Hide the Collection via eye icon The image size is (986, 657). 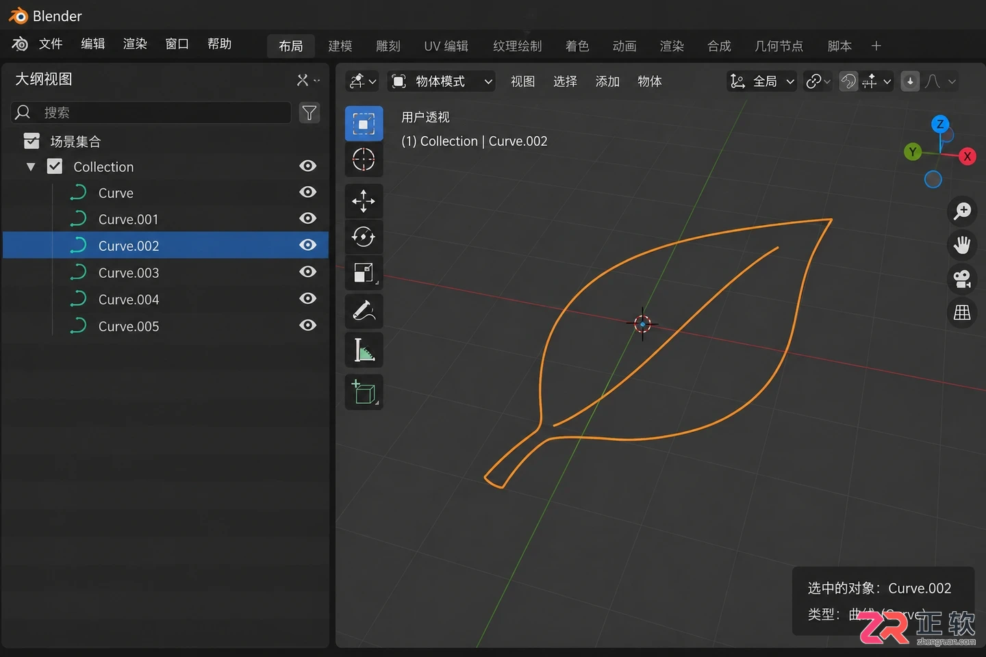click(308, 166)
